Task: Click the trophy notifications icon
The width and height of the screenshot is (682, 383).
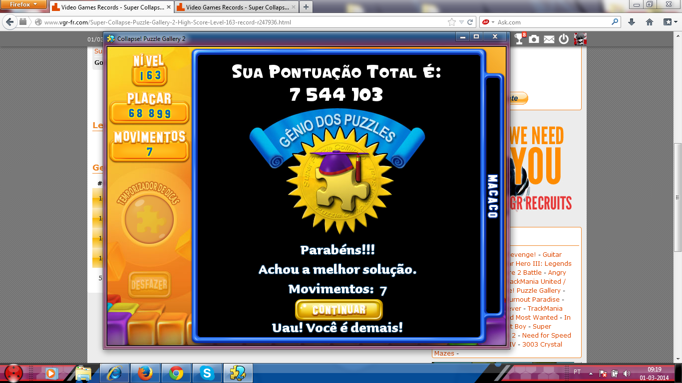Action: [x=520, y=39]
